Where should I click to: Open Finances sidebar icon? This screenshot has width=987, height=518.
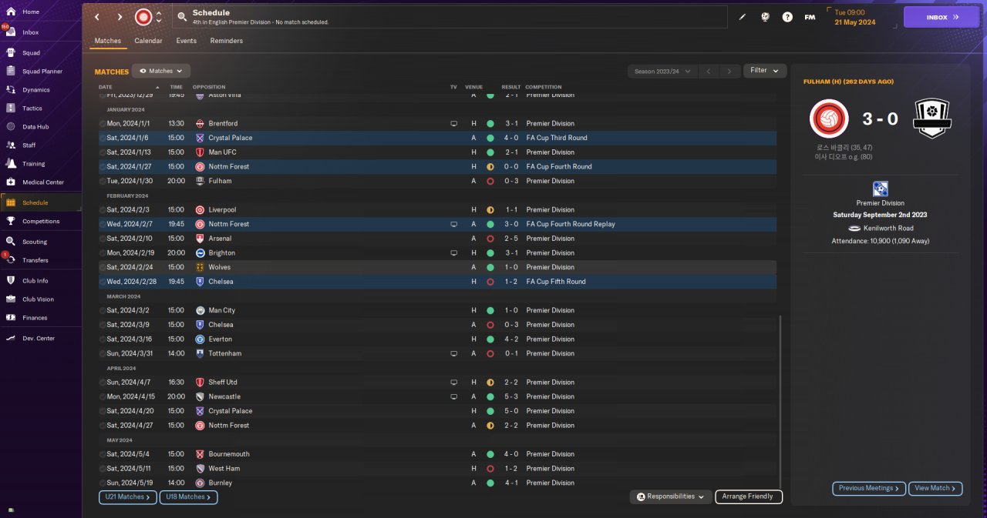11,318
